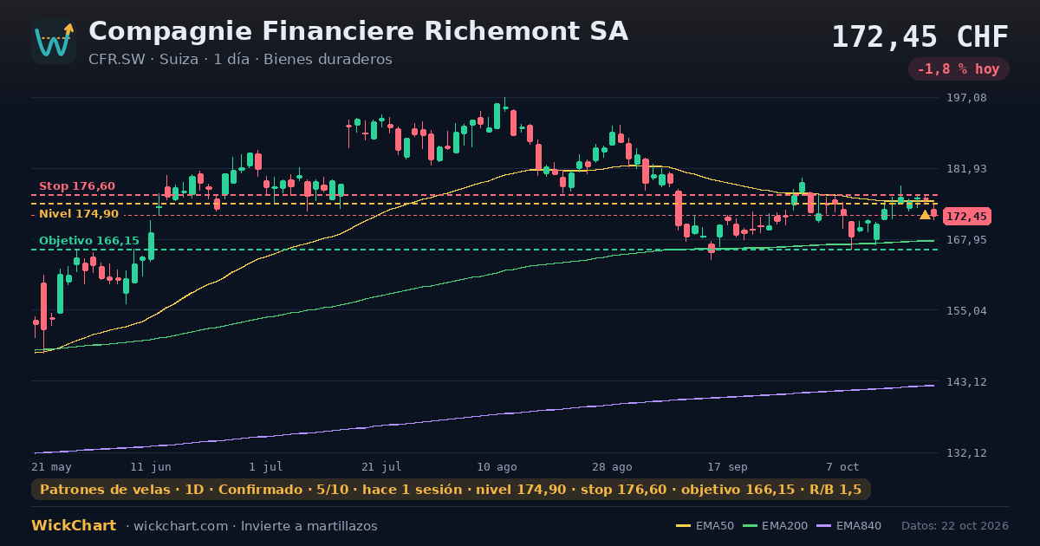Click the WickChart brand name in footer

[x=74, y=526]
